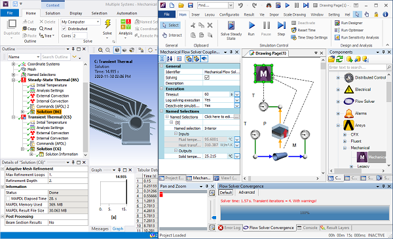Click the Electrical component category icon
This screenshot has height=239, width=393.
pyautogui.click(x=348, y=90)
